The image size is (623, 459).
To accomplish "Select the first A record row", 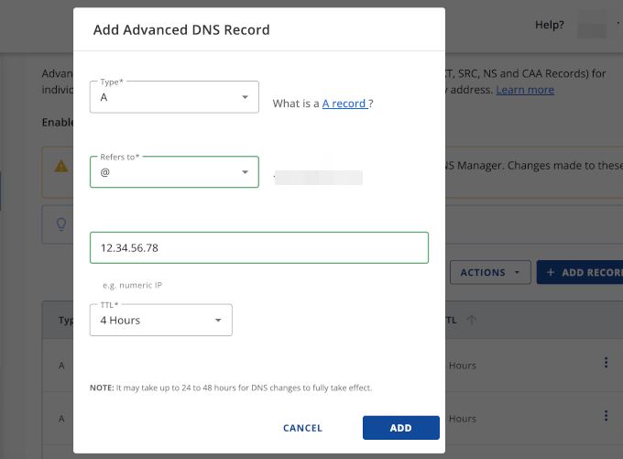I will click(61, 366).
